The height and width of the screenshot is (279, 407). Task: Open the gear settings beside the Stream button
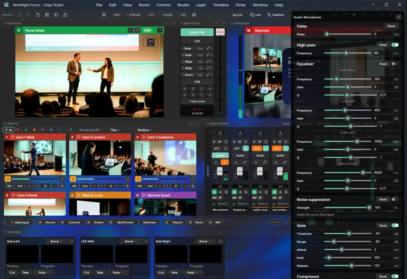(89, 222)
